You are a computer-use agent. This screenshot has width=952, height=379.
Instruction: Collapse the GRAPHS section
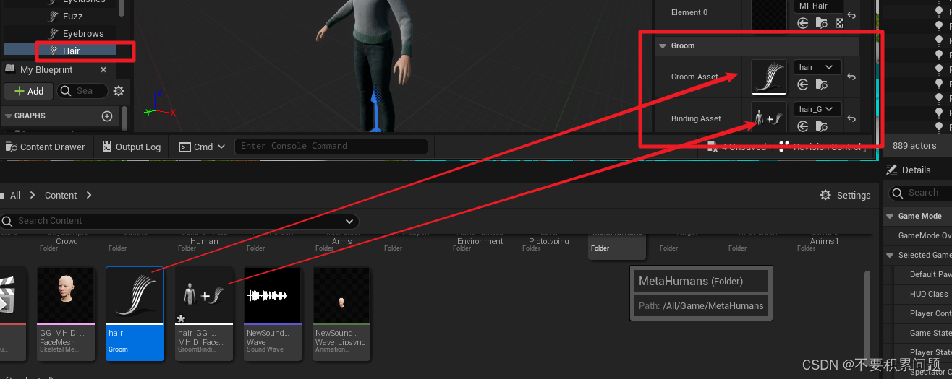9,116
